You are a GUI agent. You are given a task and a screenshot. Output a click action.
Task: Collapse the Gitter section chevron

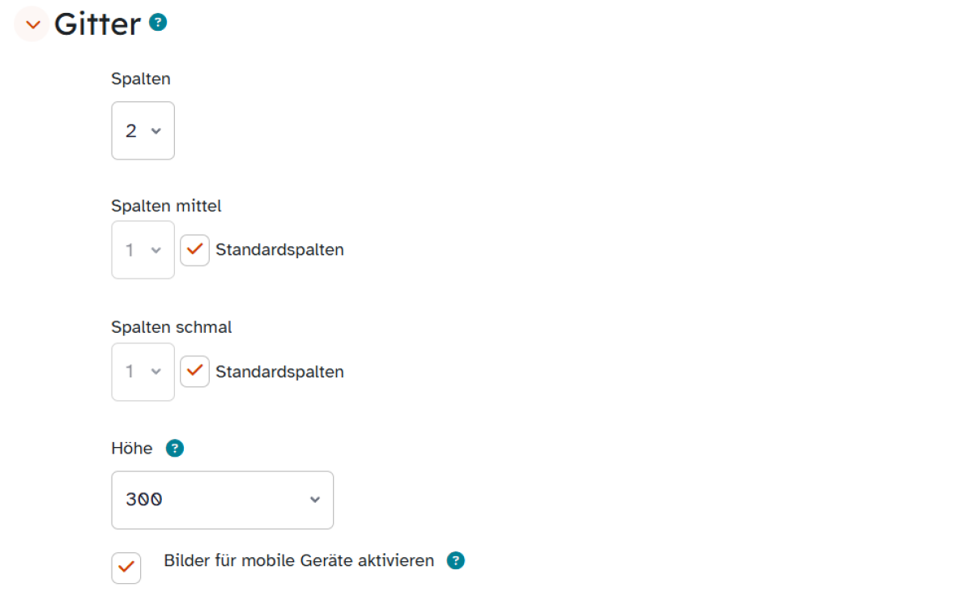tap(32, 24)
